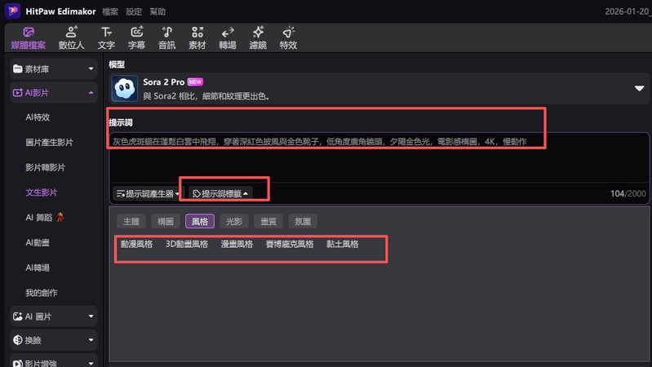Open 我的創作 my creations
652x367 pixels.
(41, 293)
